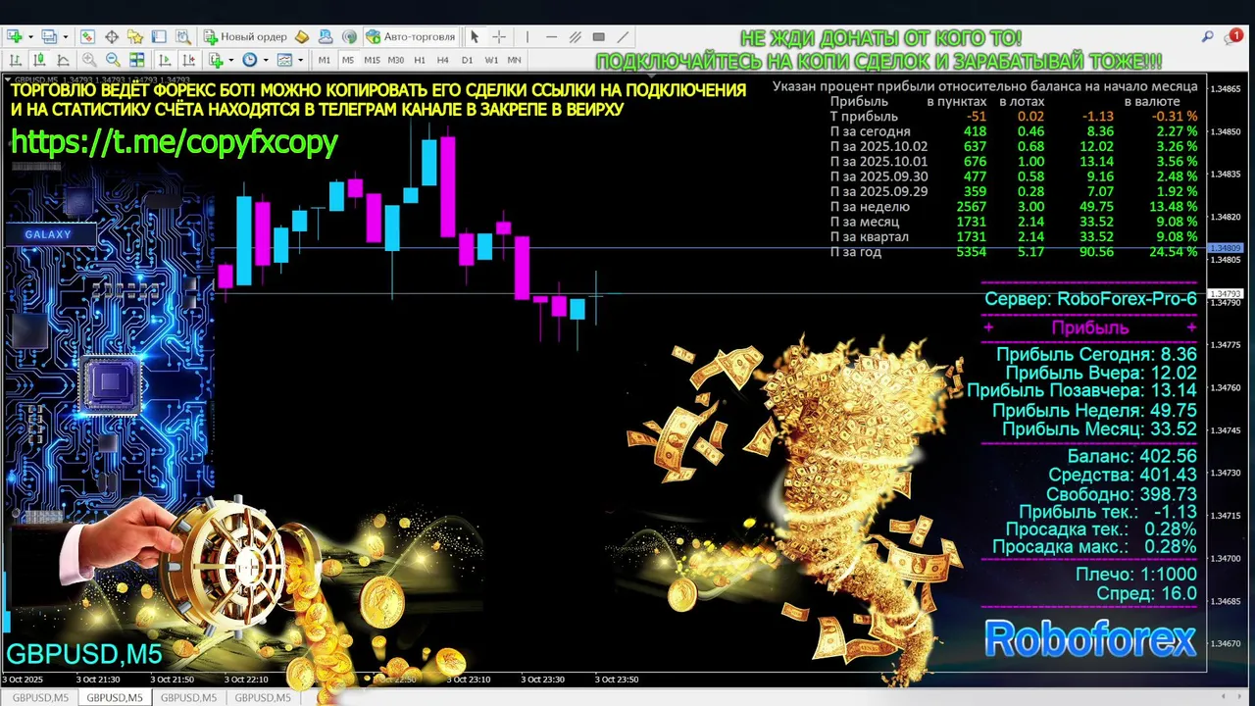This screenshot has width=1255, height=706.
Task: Click the 'Баланс: 402.56' value
Action: (1131, 456)
